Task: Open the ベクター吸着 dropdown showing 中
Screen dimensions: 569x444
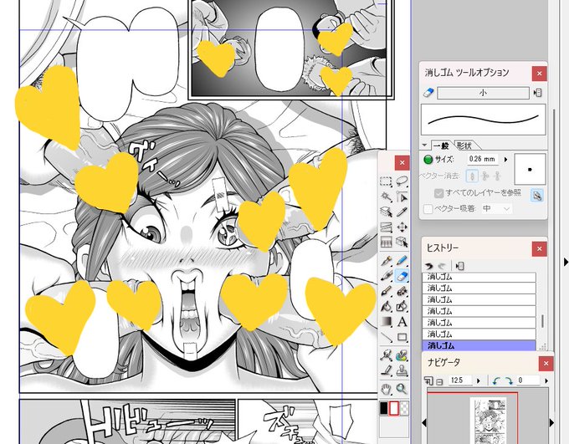Action: [x=496, y=208]
